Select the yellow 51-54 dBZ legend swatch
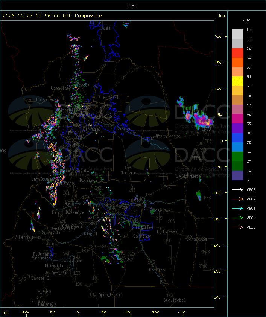The width and height of the screenshot is (266, 317). point(237,81)
